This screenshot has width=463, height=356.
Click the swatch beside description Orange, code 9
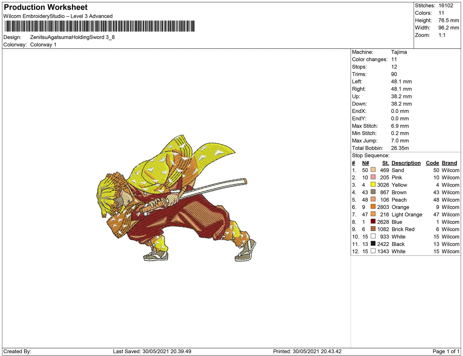click(x=373, y=206)
